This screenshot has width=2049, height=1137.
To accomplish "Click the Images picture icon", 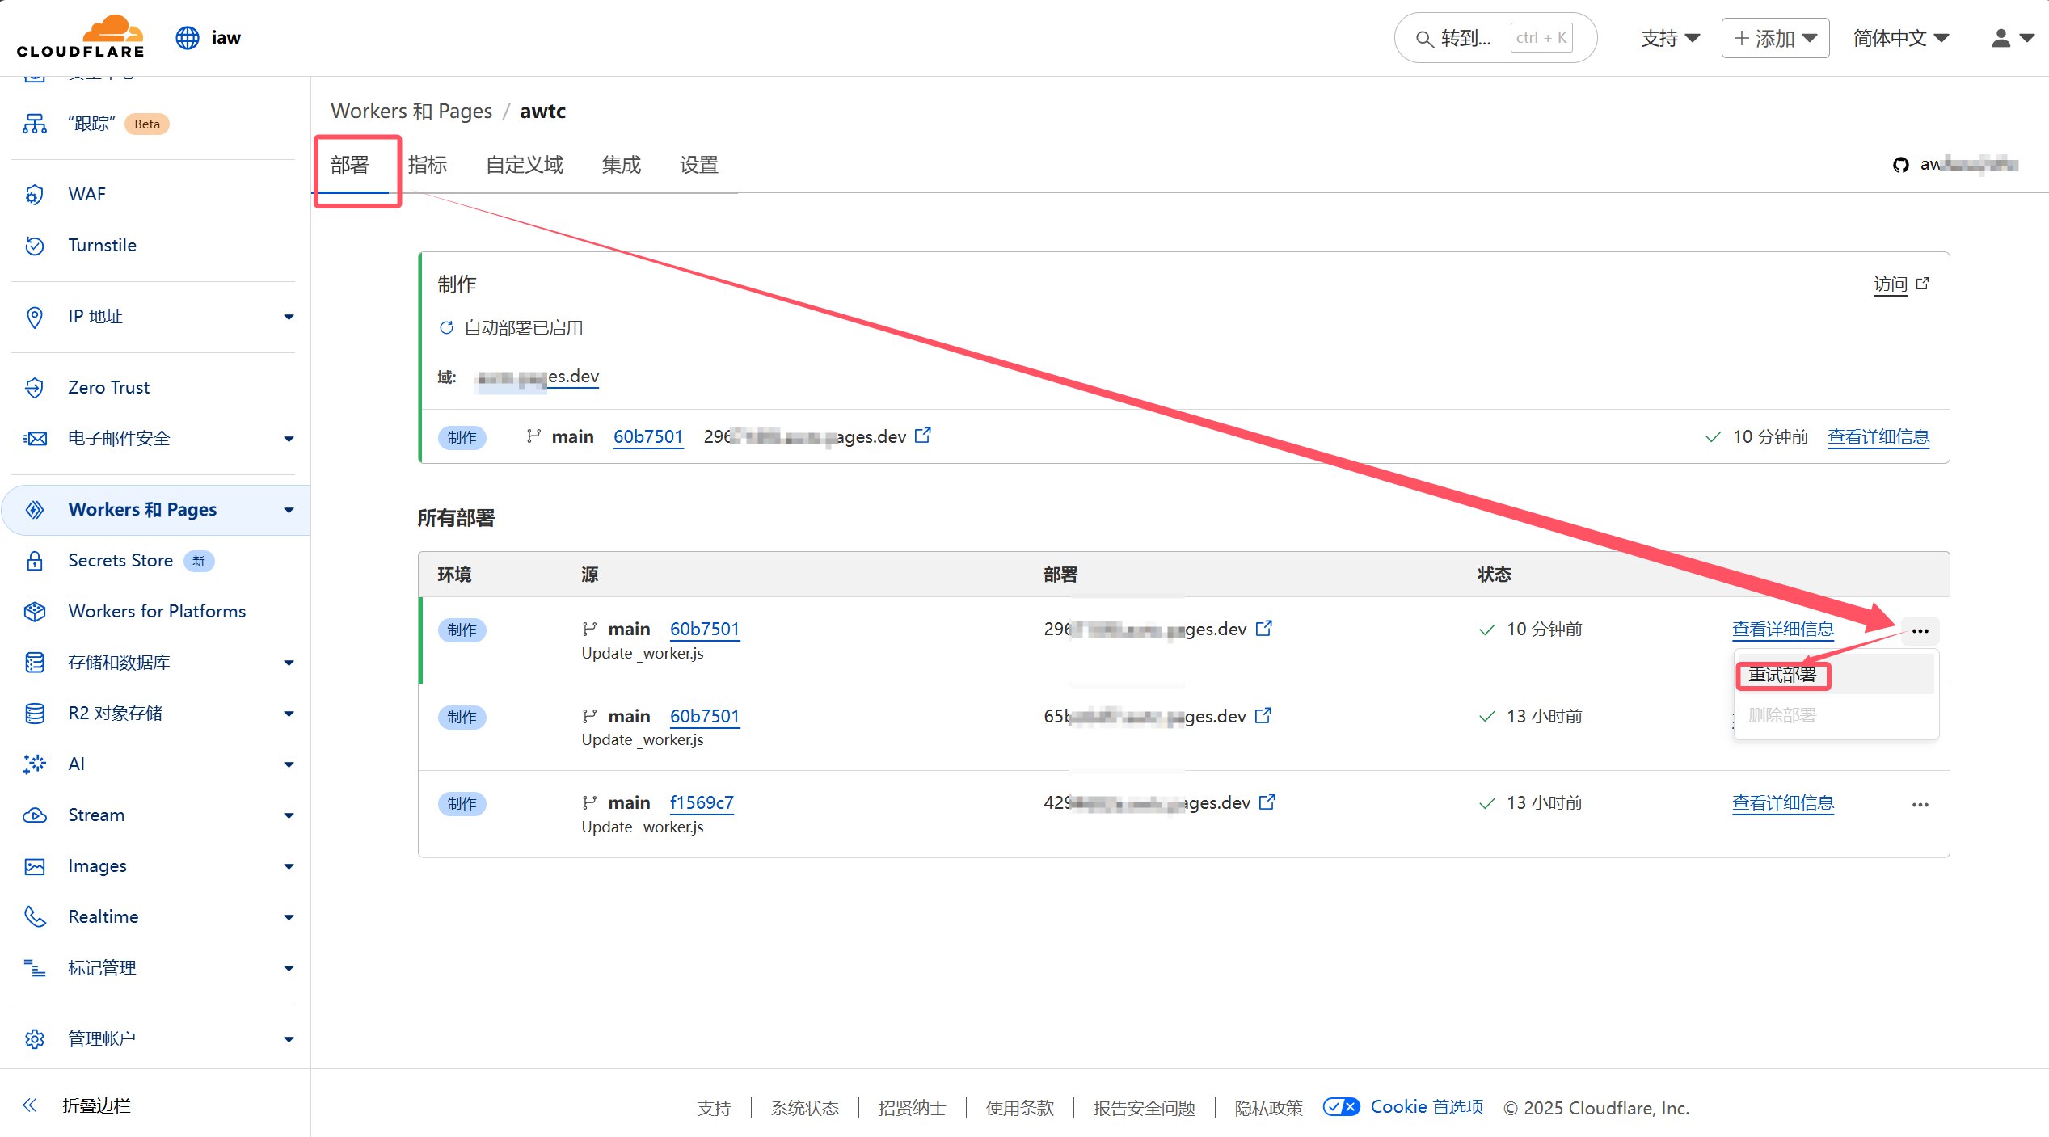I will tap(35, 866).
